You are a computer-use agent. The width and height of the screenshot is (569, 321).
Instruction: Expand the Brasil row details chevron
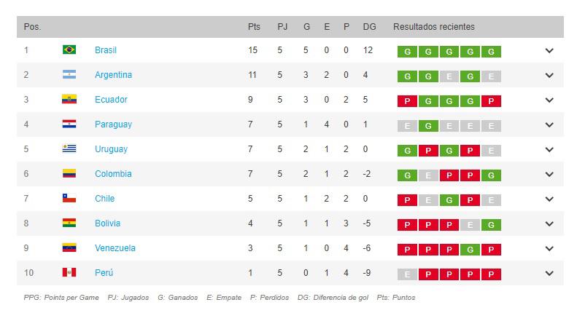pyautogui.click(x=549, y=51)
